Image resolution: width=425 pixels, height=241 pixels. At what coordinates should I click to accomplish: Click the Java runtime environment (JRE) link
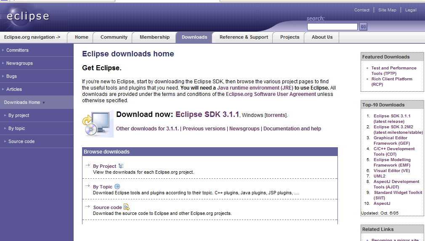255,88
